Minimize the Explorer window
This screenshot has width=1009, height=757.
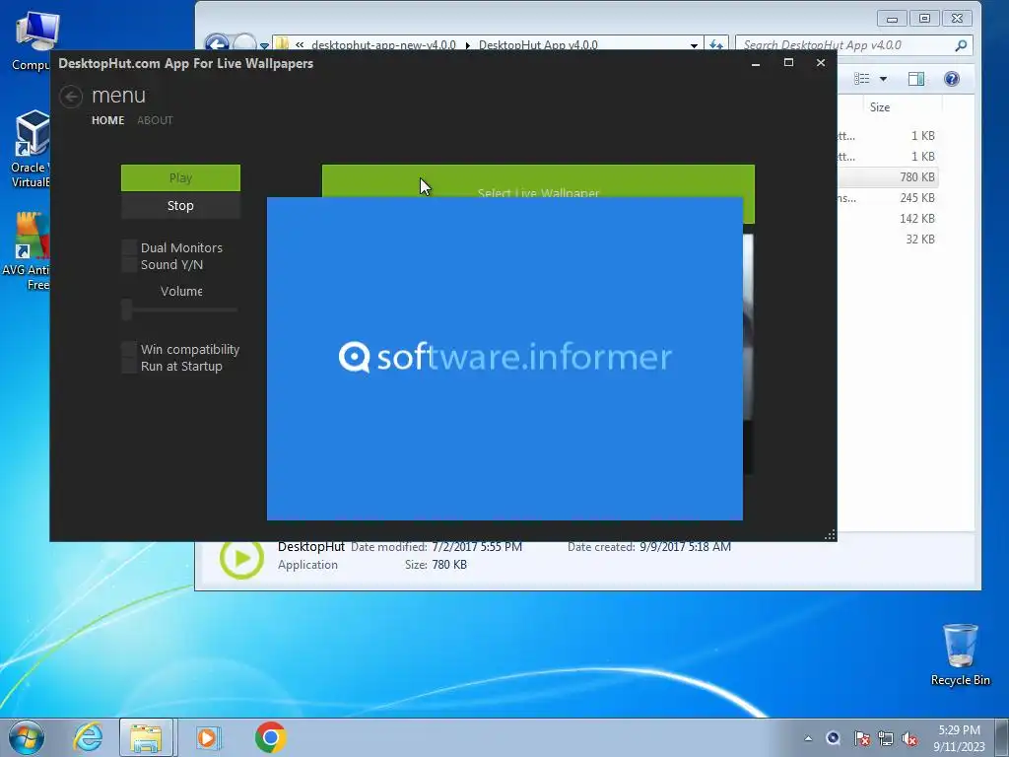(x=892, y=19)
